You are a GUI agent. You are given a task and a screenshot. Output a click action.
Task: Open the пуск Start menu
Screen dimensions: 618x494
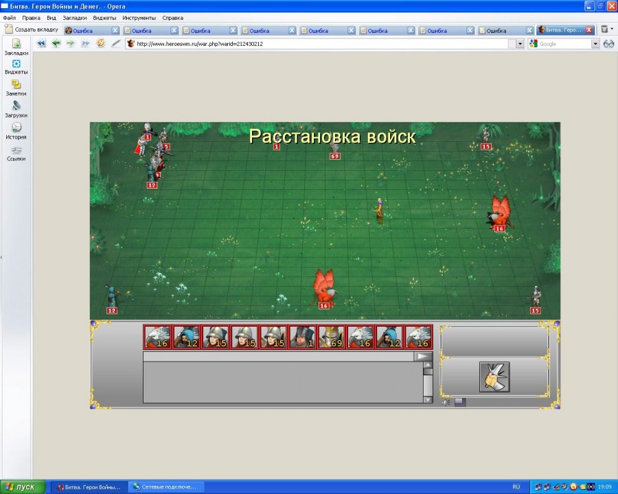[x=23, y=487]
